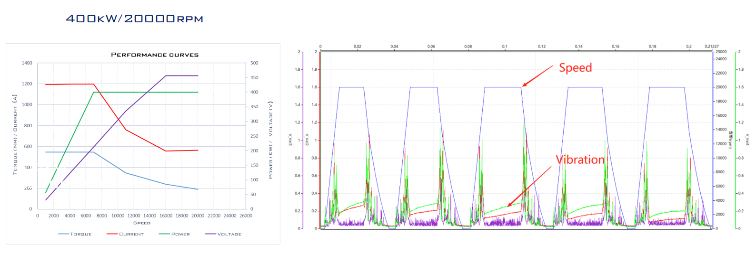Click the Voltage legend entry
This screenshot has width=756, height=254.
point(223,234)
